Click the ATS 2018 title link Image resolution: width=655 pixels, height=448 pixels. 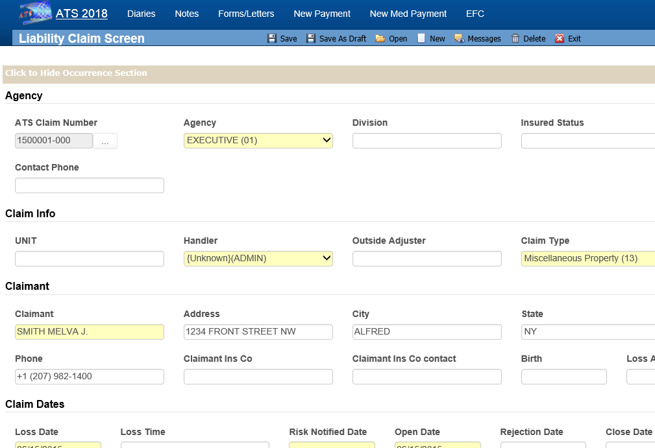pyautogui.click(x=82, y=14)
